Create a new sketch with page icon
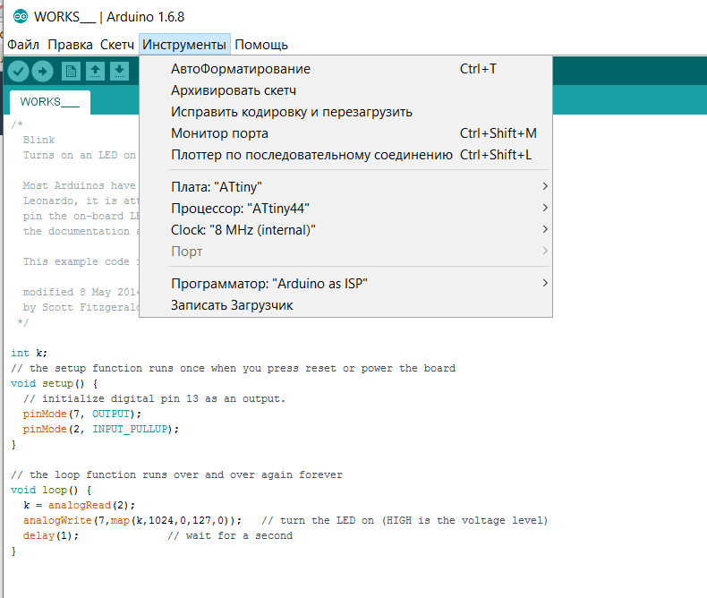 point(71,72)
